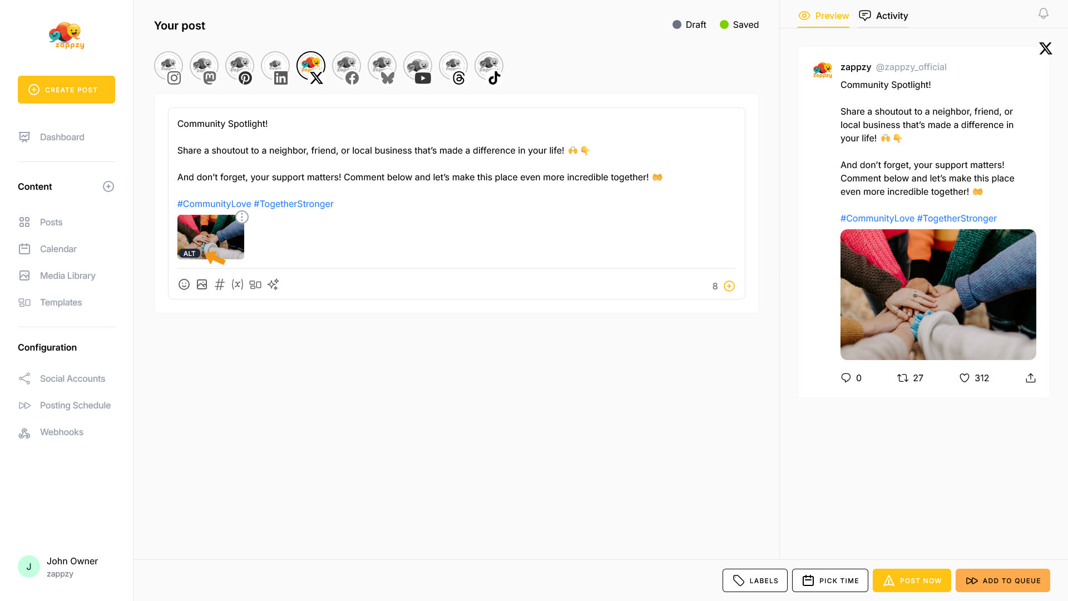
Task: Click the Add to Queue button
Action: 1002,580
